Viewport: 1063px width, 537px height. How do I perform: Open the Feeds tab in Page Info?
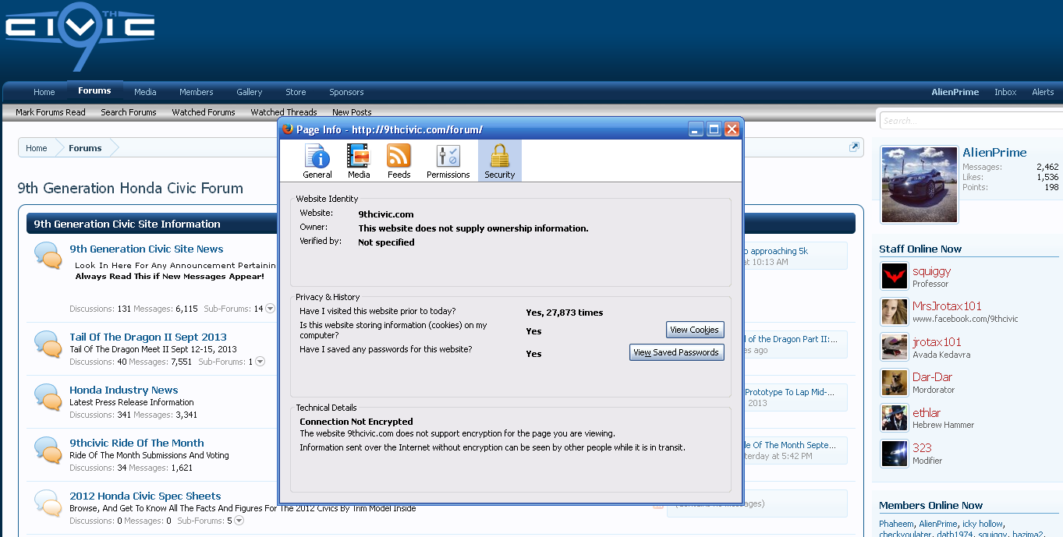click(399, 161)
